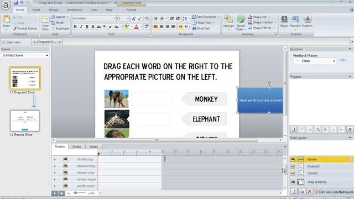Toggle visibility of Review layer
The image size is (354, 199).
point(293,159)
